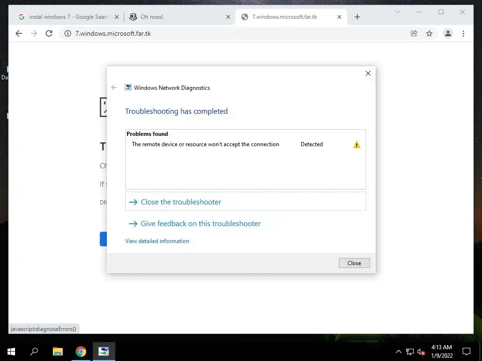Open File Explorer from the taskbar
This screenshot has width=482, height=361.
tap(57, 352)
